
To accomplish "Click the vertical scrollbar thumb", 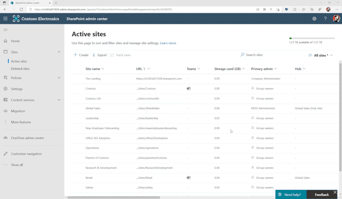I will pos(340,117).
